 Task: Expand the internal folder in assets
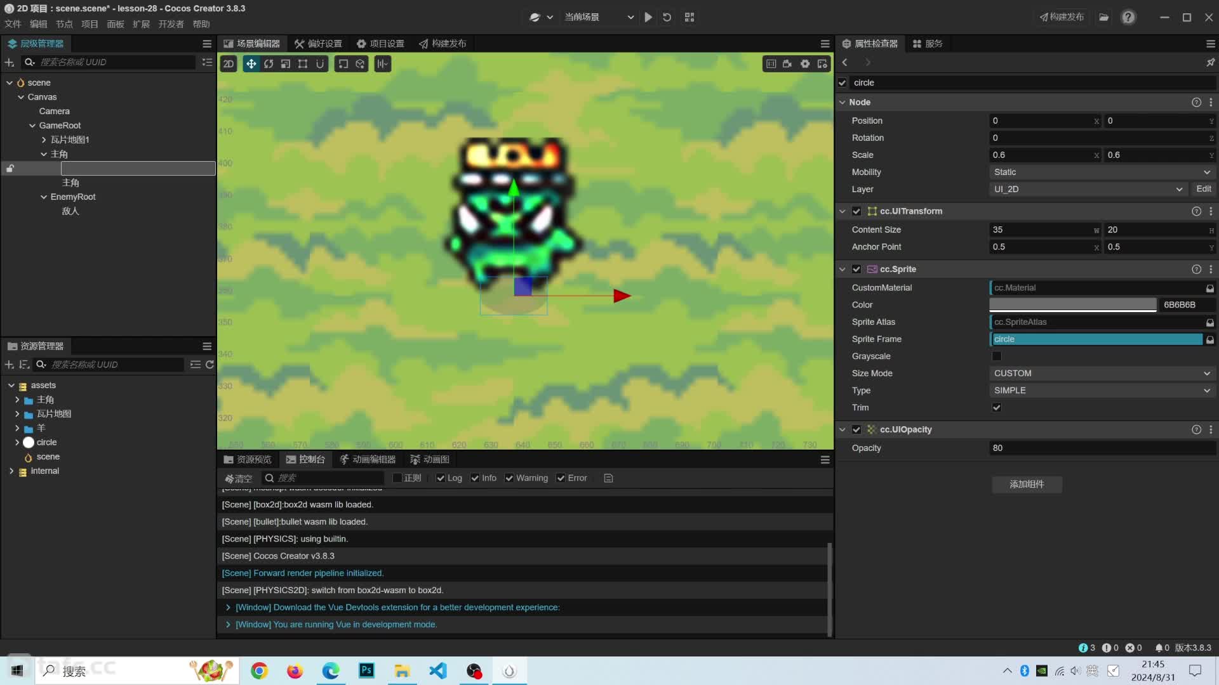pyautogui.click(x=11, y=471)
